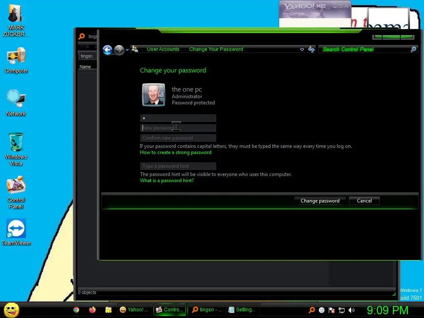The image size is (424, 318).
Task: Click the Type a password hint field
Action: click(x=178, y=166)
